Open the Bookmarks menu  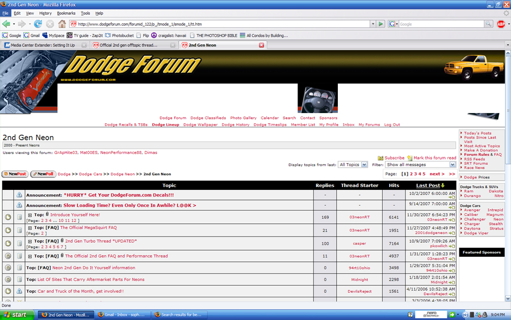pyautogui.click(x=66, y=14)
